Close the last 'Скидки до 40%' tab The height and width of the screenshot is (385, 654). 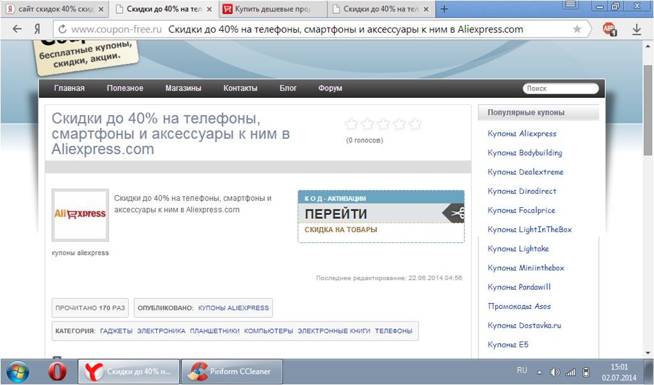(x=426, y=9)
